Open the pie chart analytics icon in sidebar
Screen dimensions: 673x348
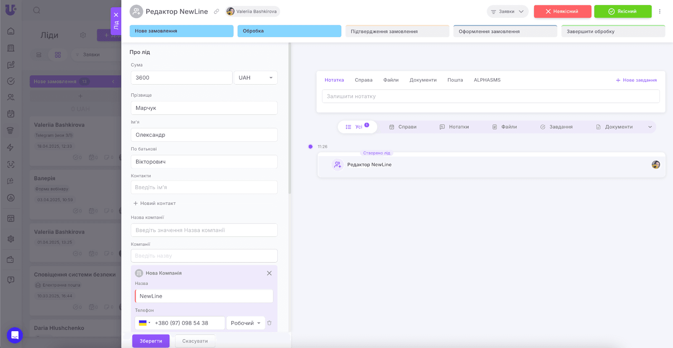pyautogui.click(x=11, y=197)
